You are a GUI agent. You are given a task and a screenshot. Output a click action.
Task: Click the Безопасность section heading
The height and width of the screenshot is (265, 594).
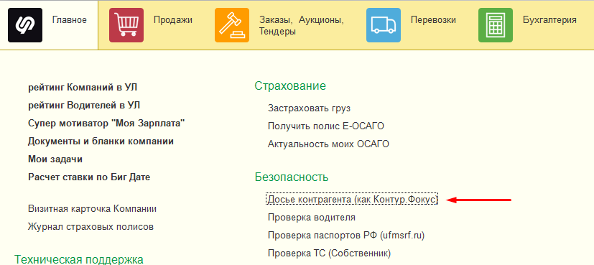(x=292, y=177)
